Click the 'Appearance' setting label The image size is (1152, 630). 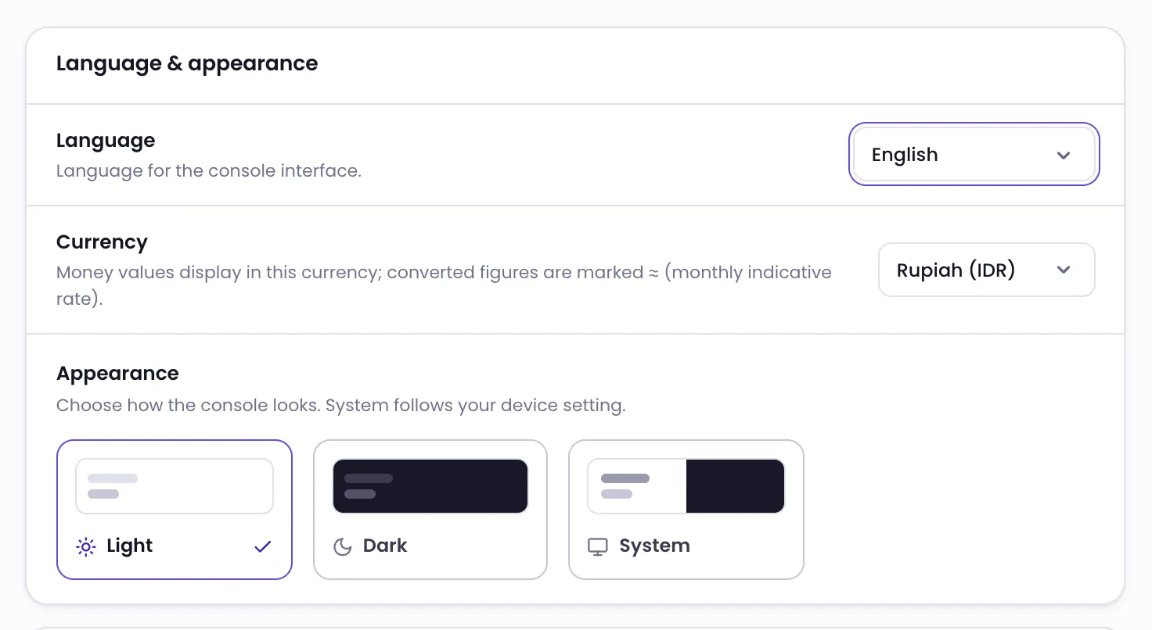(x=117, y=374)
